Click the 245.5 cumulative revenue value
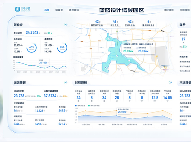The width and height of the screenshot is (191, 143). click(x=62, y=111)
